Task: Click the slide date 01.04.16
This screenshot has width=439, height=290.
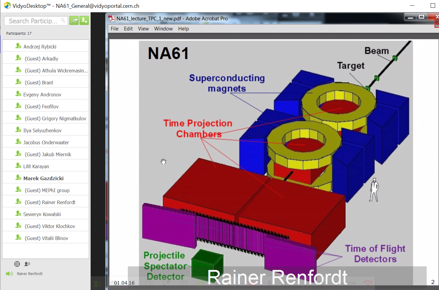Action: click(124, 283)
